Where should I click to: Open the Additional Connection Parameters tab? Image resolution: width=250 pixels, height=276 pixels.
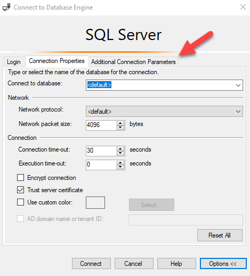133,62
